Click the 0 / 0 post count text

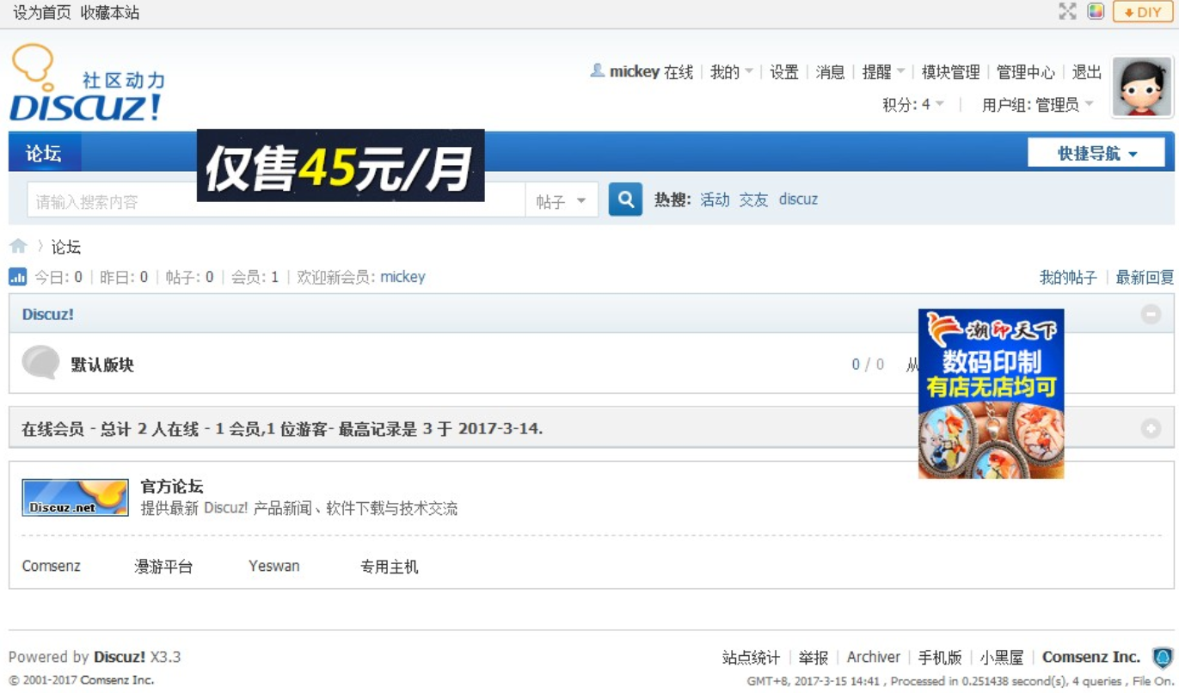(868, 365)
